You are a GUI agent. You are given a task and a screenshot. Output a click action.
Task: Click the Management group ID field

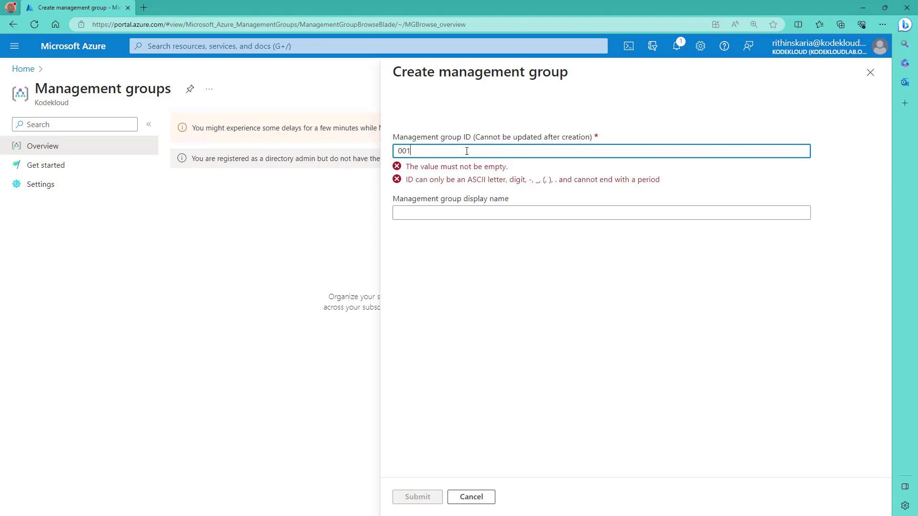(601, 151)
